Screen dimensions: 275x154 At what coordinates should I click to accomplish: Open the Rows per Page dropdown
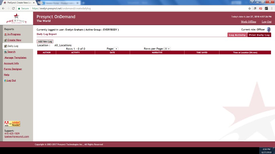[x=167, y=49]
